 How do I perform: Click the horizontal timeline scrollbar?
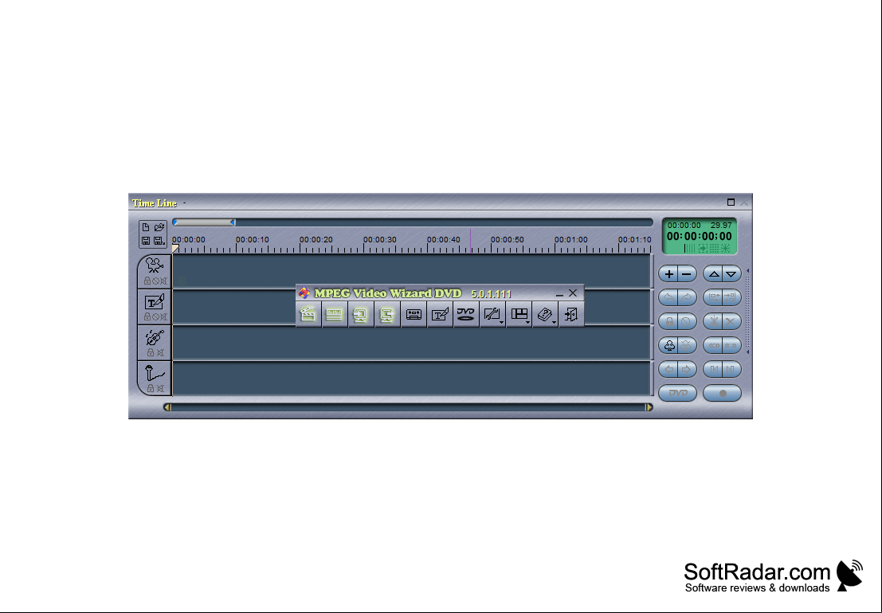point(409,407)
